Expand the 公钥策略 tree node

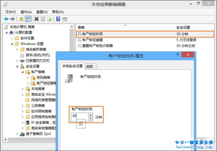point(23,106)
